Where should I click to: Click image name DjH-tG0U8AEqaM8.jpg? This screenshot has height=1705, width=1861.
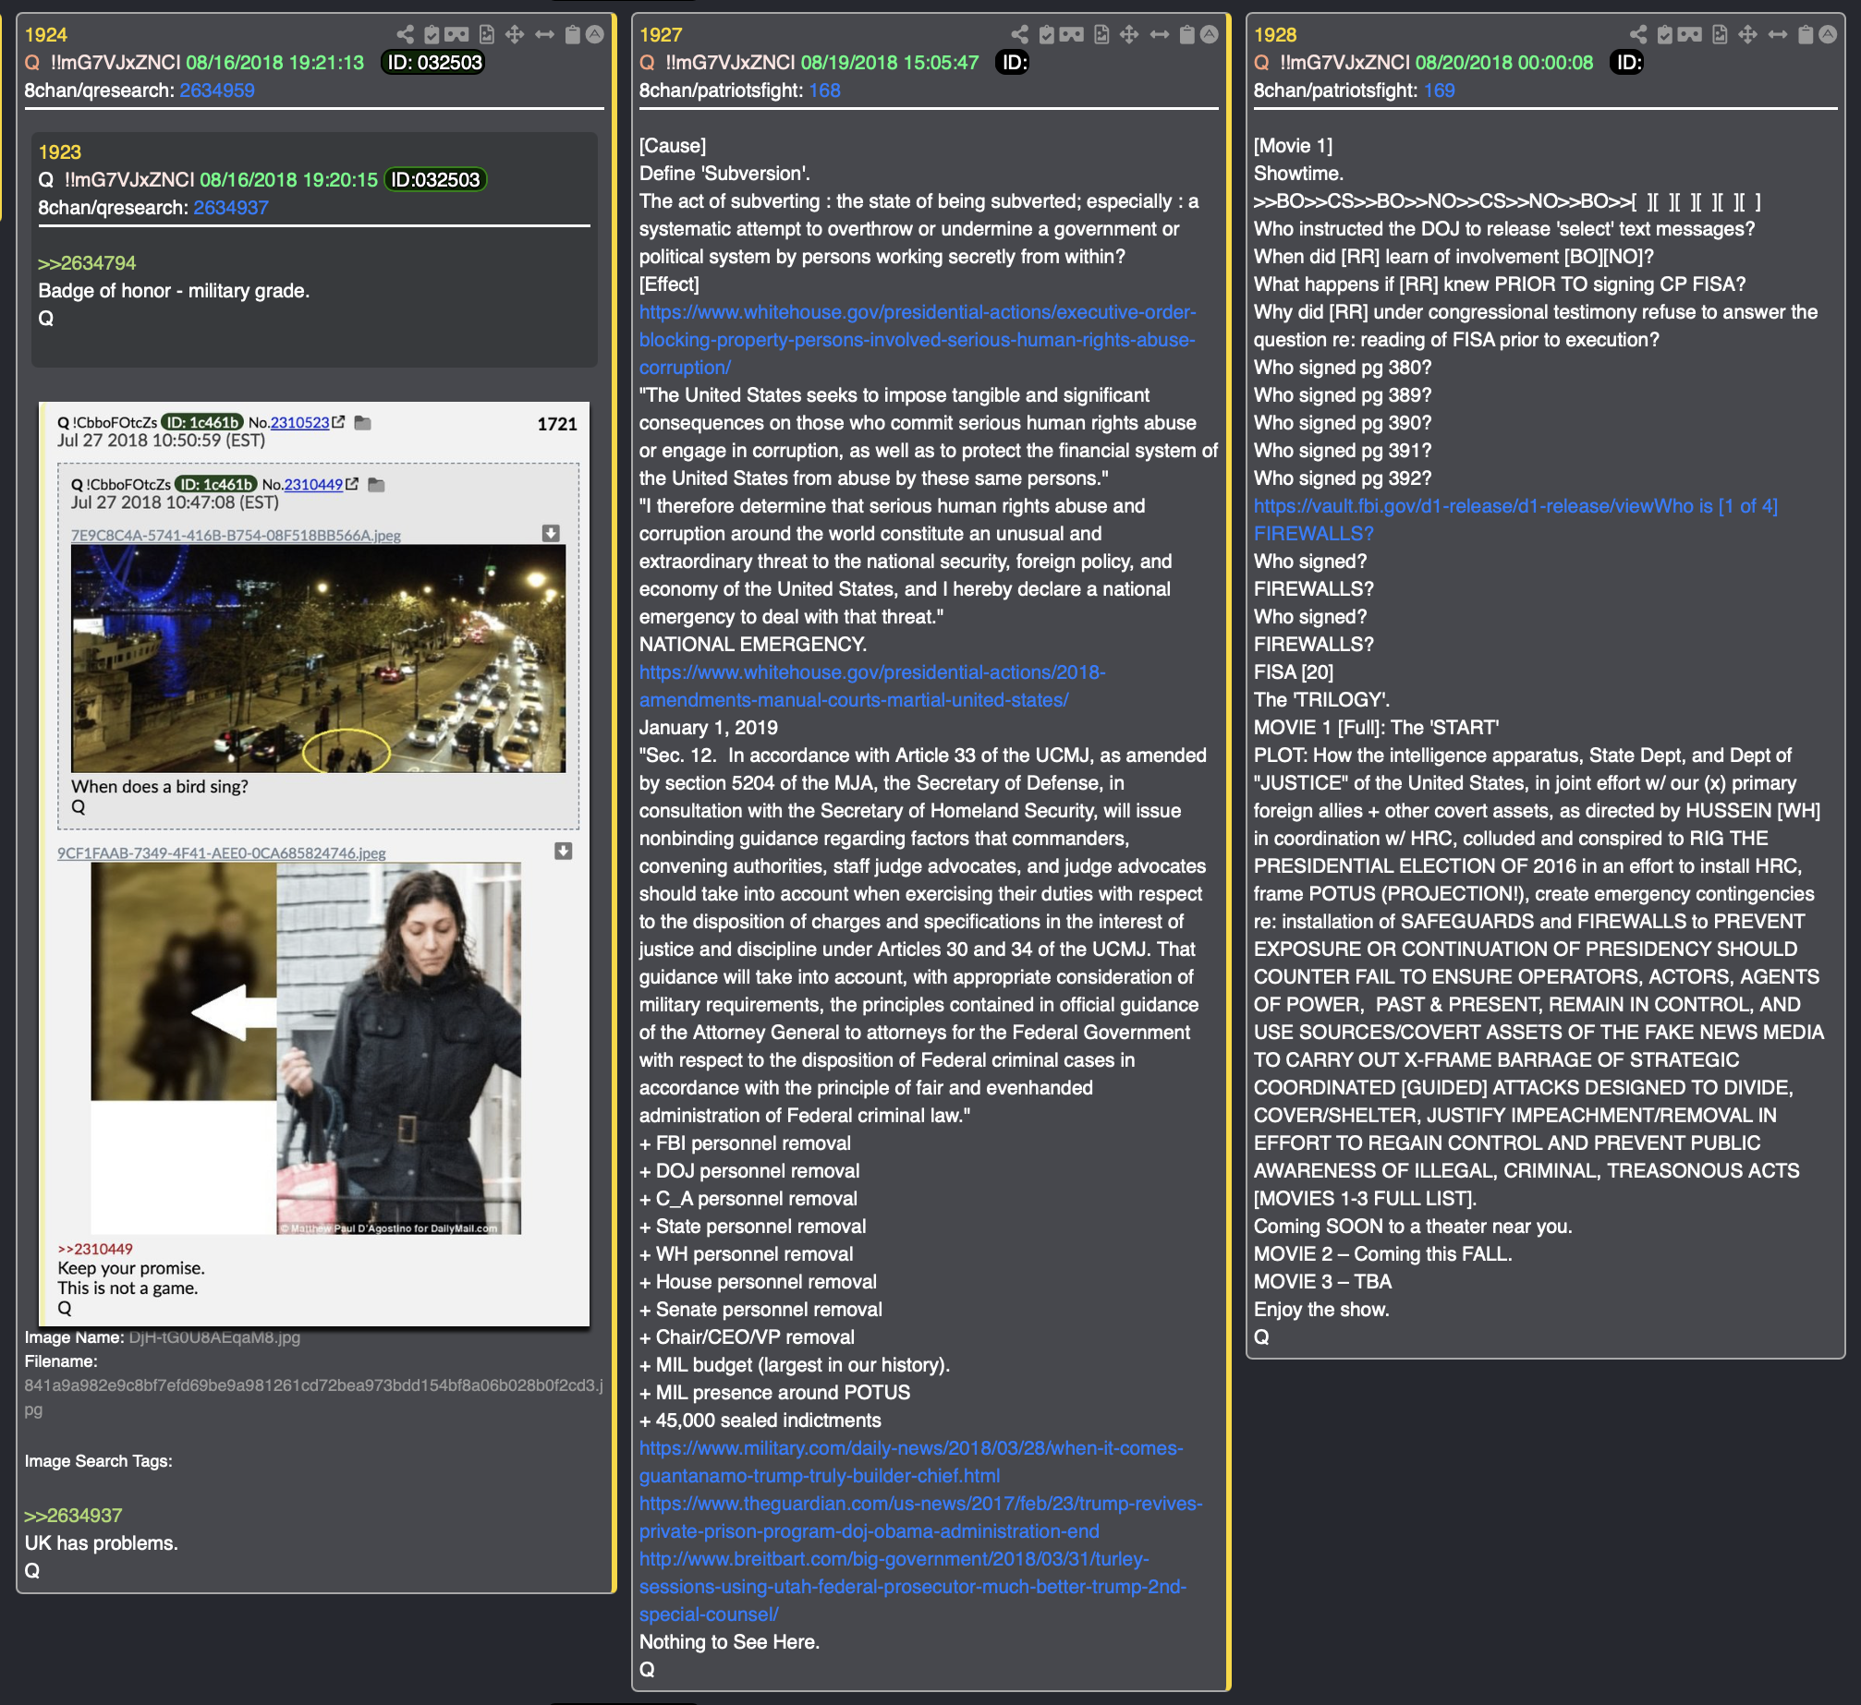214,1337
